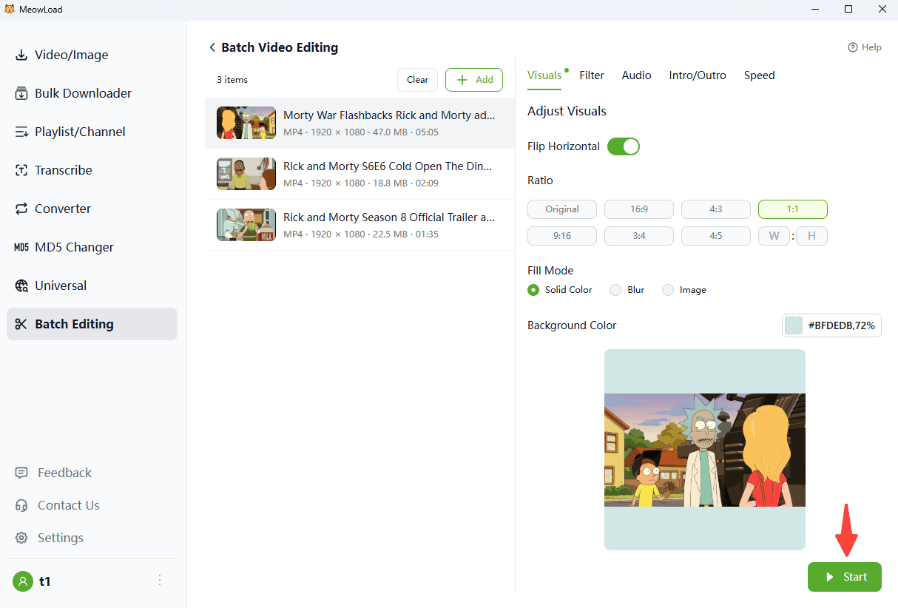Open the Bulk Downloader sidebar icon
Image resolution: width=898 pixels, height=608 pixels.
(x=21, y=93)
